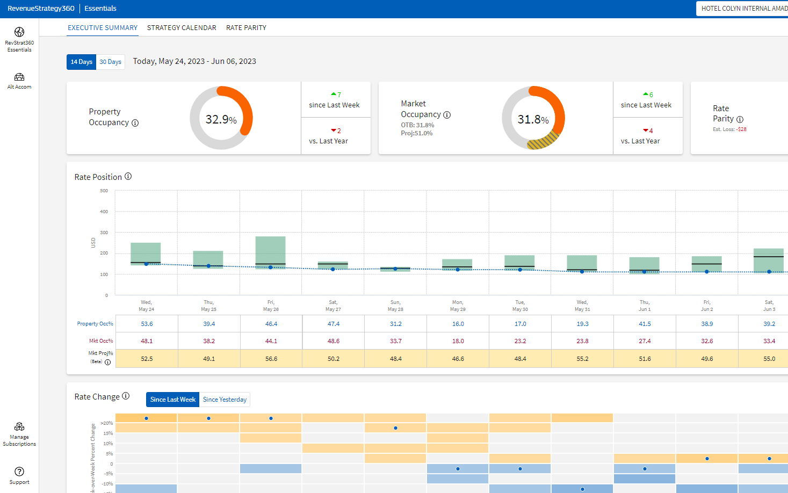Switch to the 30 Days range
Viewport: 788px width, 493px height.
tap(110, 62)
